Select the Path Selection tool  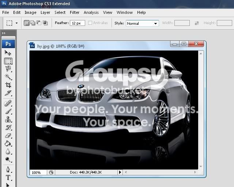click(8, 185)
